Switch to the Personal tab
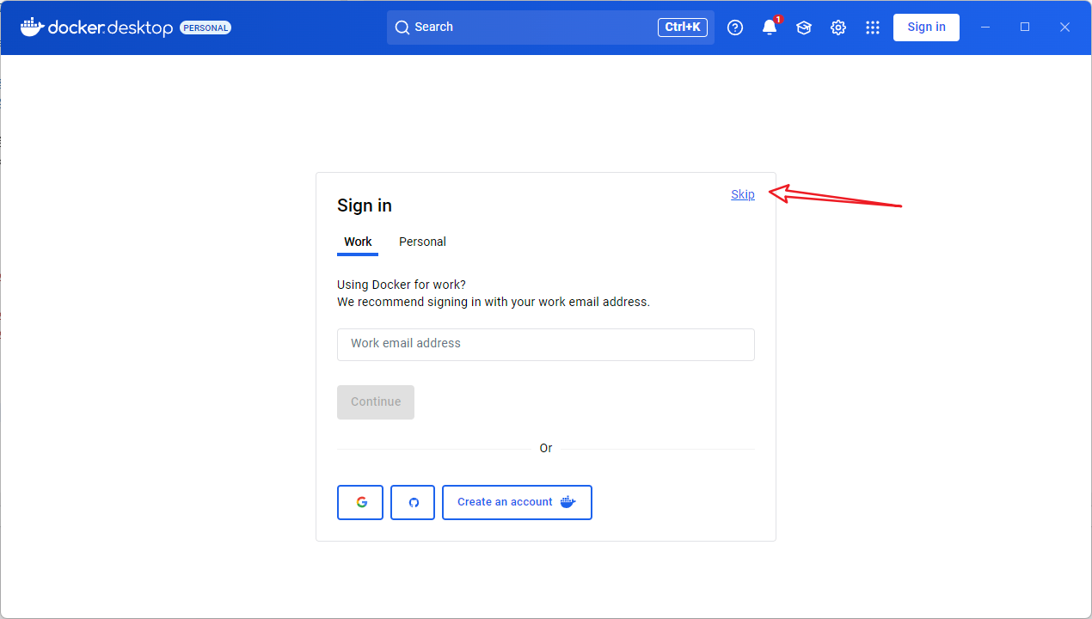The width and height of the screenshot is (1092, 619). click(x=422, y=242)
